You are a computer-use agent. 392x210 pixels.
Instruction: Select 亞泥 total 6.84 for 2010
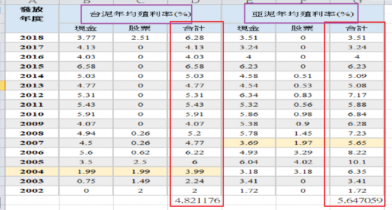pos(357,114)
